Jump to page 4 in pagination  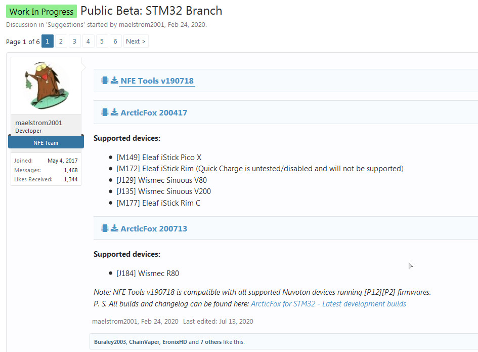coord(88,42)
